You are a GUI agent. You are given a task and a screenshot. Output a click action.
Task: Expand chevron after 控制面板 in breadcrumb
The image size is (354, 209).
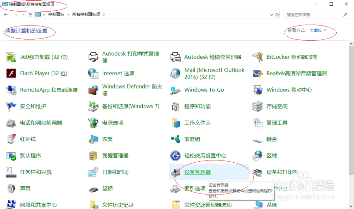(x=68, y=14)
